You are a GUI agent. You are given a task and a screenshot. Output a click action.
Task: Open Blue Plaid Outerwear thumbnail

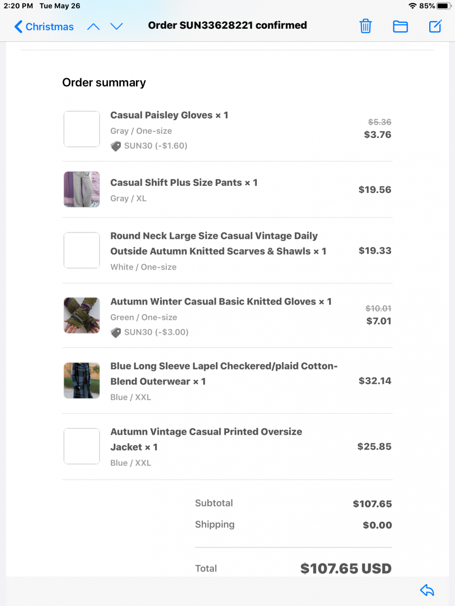coord(82,380)
